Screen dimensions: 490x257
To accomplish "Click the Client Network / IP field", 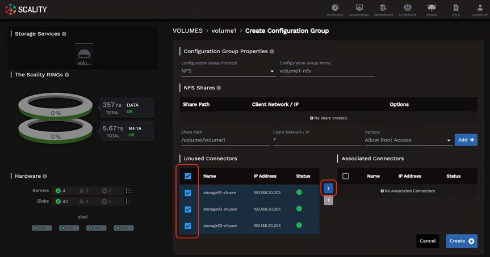I will (x=317, y=140).
